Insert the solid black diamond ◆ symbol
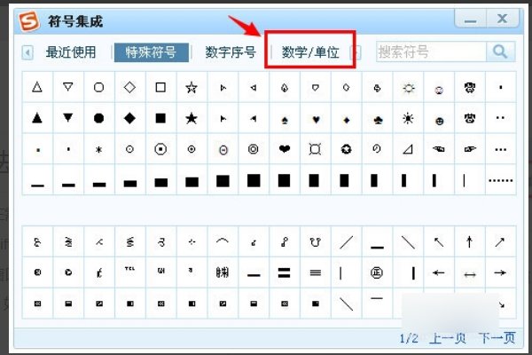The image size is (532, 355). pyautogui.click(x=130, y=118)
